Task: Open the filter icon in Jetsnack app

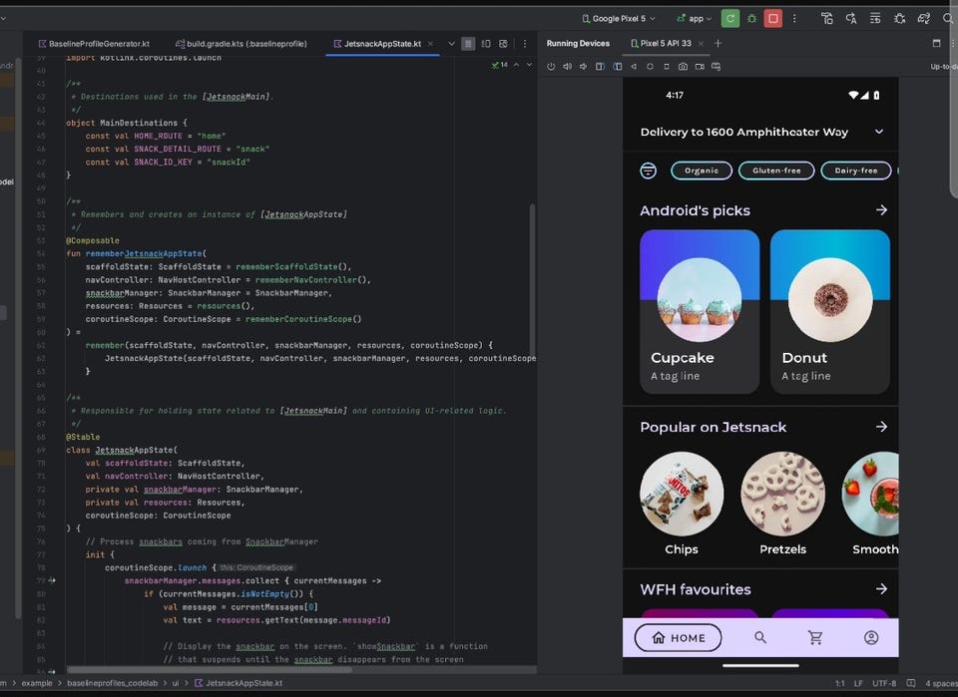Action: click(648, 171)
